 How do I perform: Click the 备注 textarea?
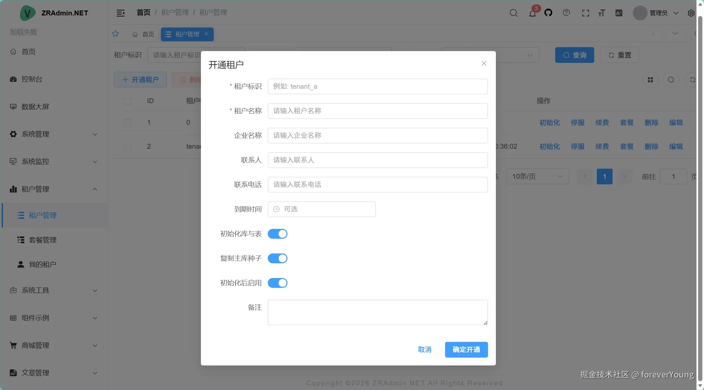378,312
